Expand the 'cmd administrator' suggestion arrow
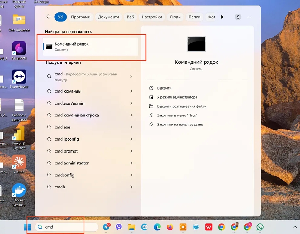Viewport: 300px width, 234px height. click(131, 163)
